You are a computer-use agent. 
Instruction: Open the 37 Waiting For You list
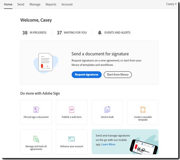pyautogui.click(x=72, y=33)
